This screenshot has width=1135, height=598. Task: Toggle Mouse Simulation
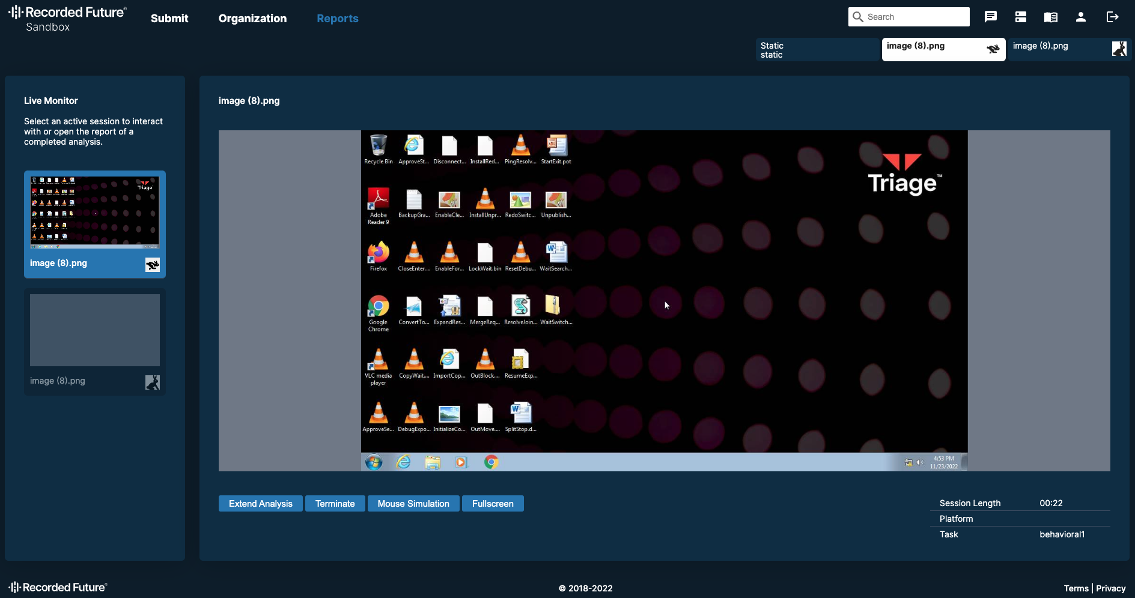click(x=413, y=504)
